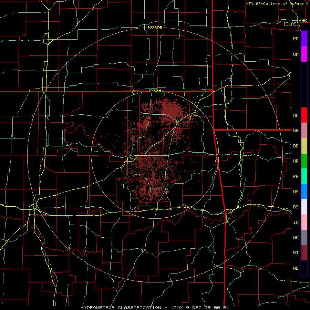Viewport: 310px width, 310px height.
Task: Click the WS legend label
Action: 296,192
